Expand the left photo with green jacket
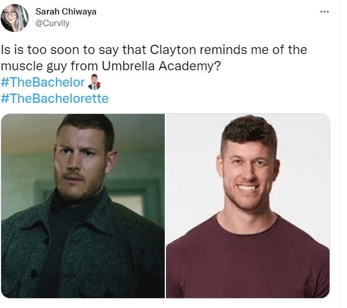 pos(83,206)
